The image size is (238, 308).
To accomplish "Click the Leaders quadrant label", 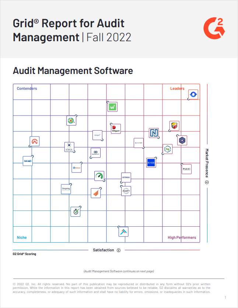I will [178, 88].
